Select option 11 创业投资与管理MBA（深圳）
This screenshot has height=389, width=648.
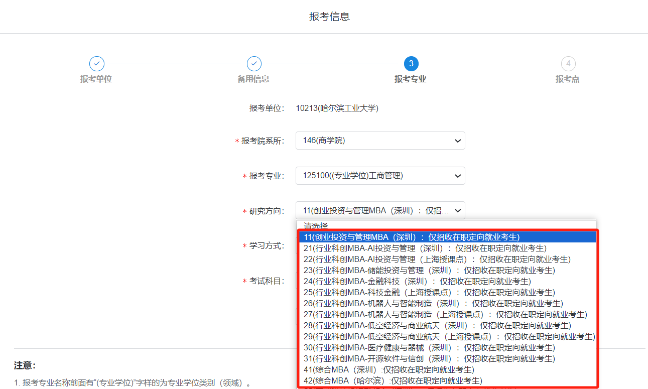pos(412,237)
